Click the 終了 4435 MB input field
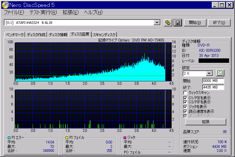 click(x=213, y=87)
